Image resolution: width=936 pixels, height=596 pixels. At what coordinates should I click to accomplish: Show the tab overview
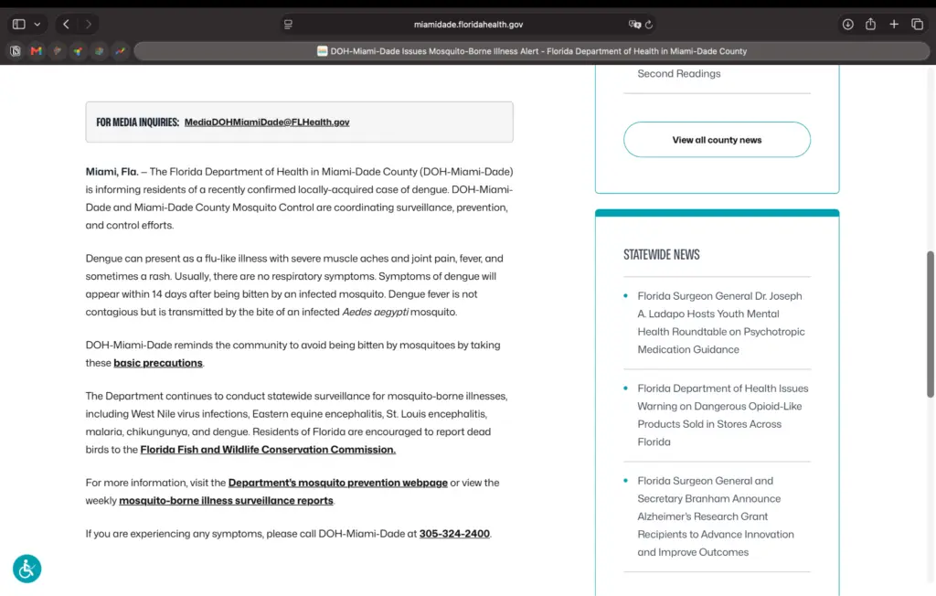[x=917, y=25]
